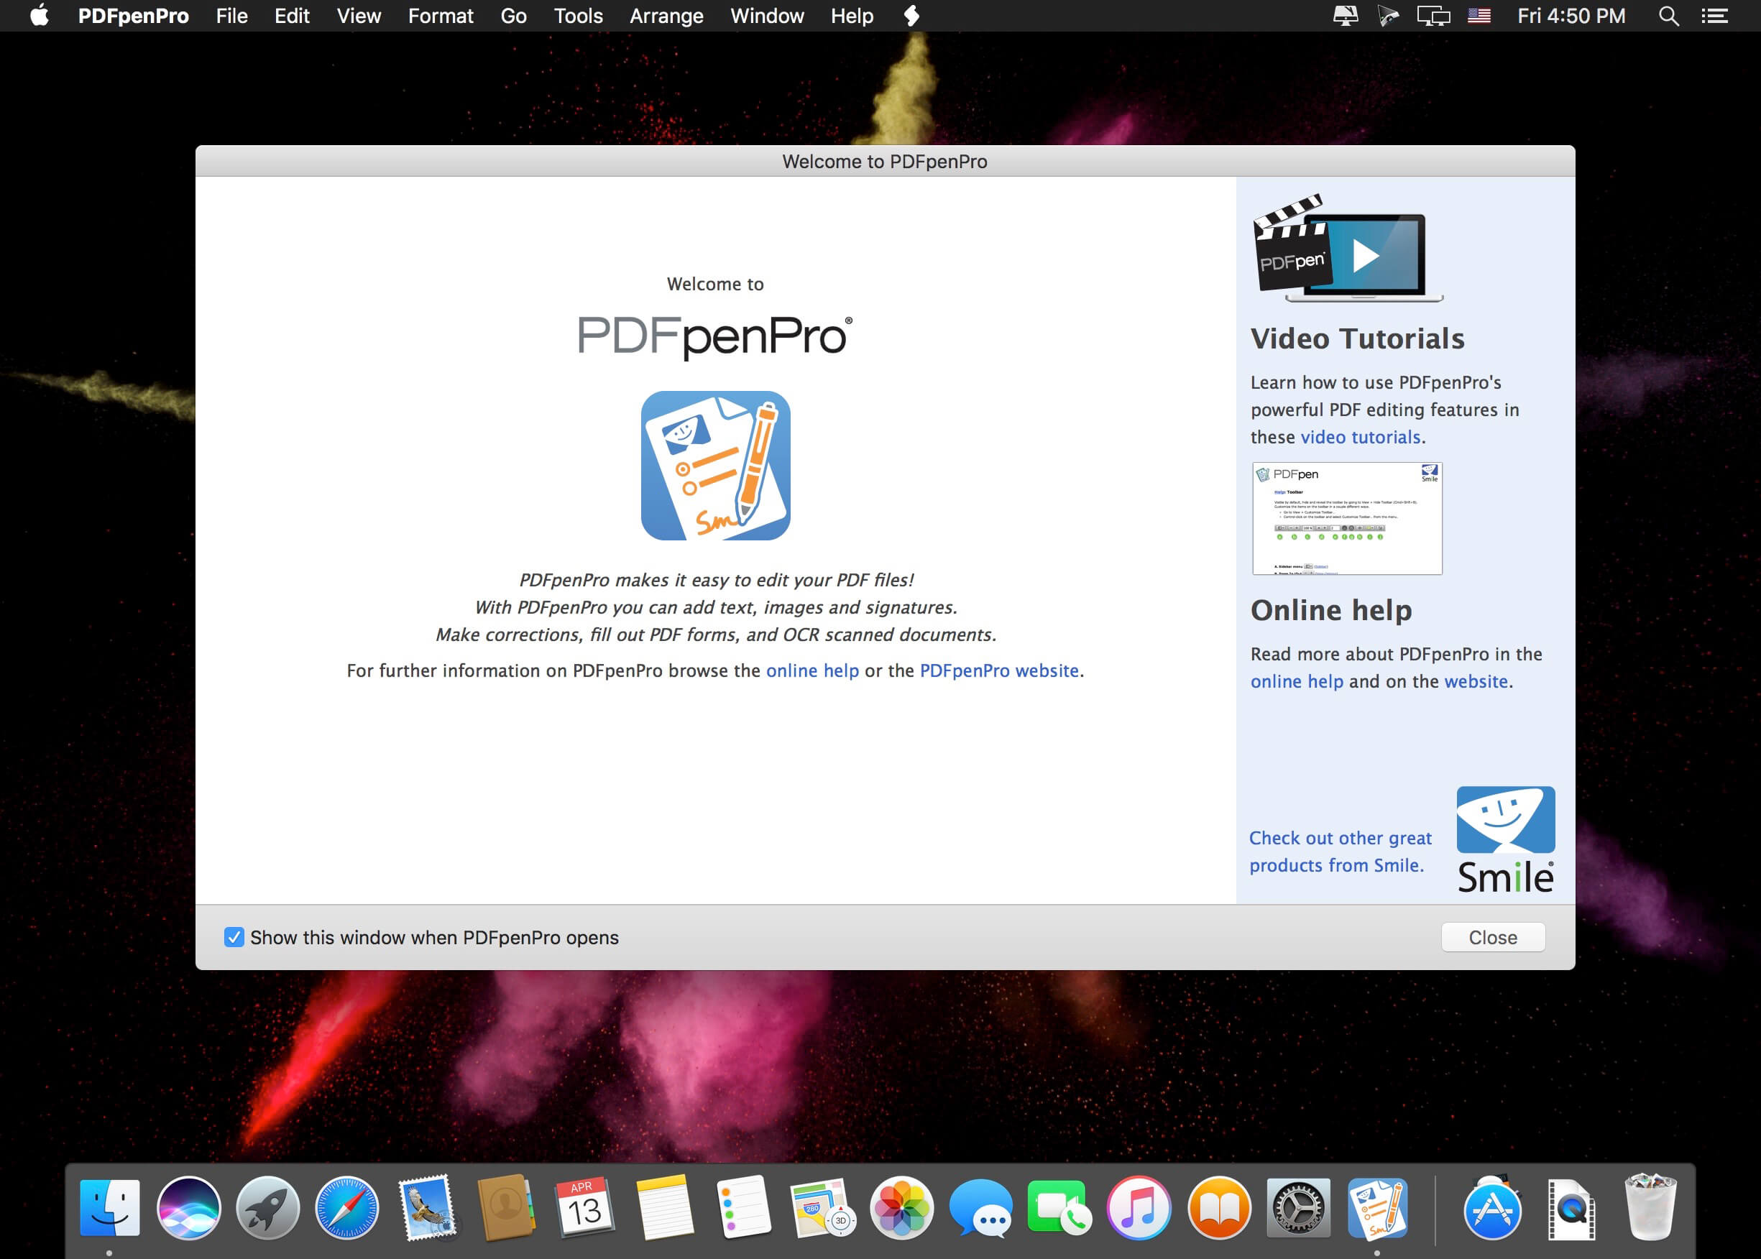1761x1259 pixels.
Task: Open Messages from the dock
Action: [x=980, y=1207]
